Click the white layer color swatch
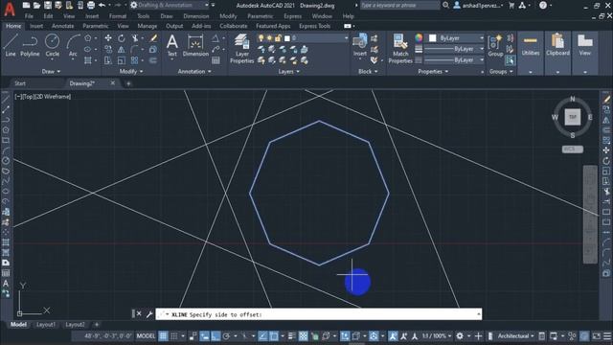The width and height of the screenshot is (613, 345). [x=287, y=38]
